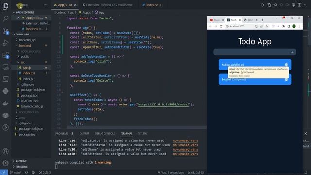311x175 pixels.
Task: Reload the localhost page in Chrome
Action: click(221, 26)
